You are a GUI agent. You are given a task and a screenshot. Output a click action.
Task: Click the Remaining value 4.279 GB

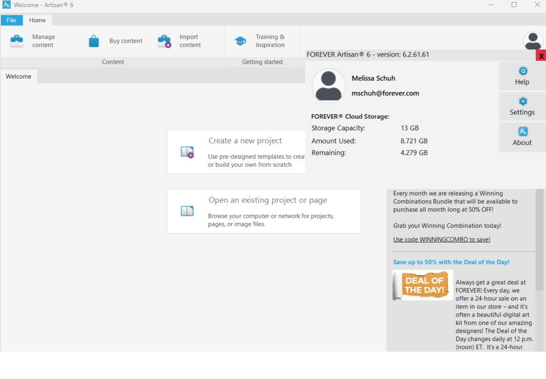(414, 153)
